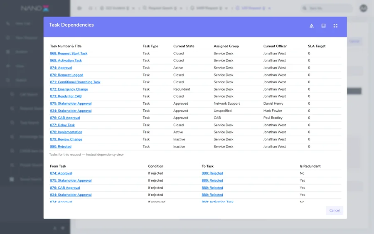Open 876: CAB Approval in tasks table
Viewport: 374px width, 234px height.
point(65,118)
